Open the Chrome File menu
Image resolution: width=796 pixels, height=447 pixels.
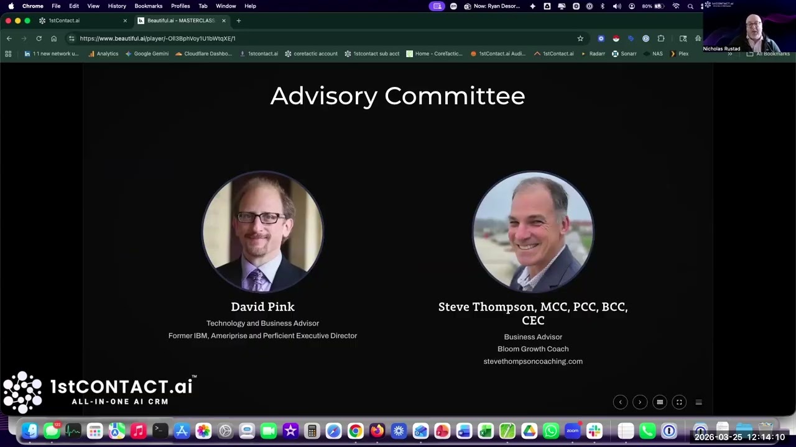tap(56, 6)
